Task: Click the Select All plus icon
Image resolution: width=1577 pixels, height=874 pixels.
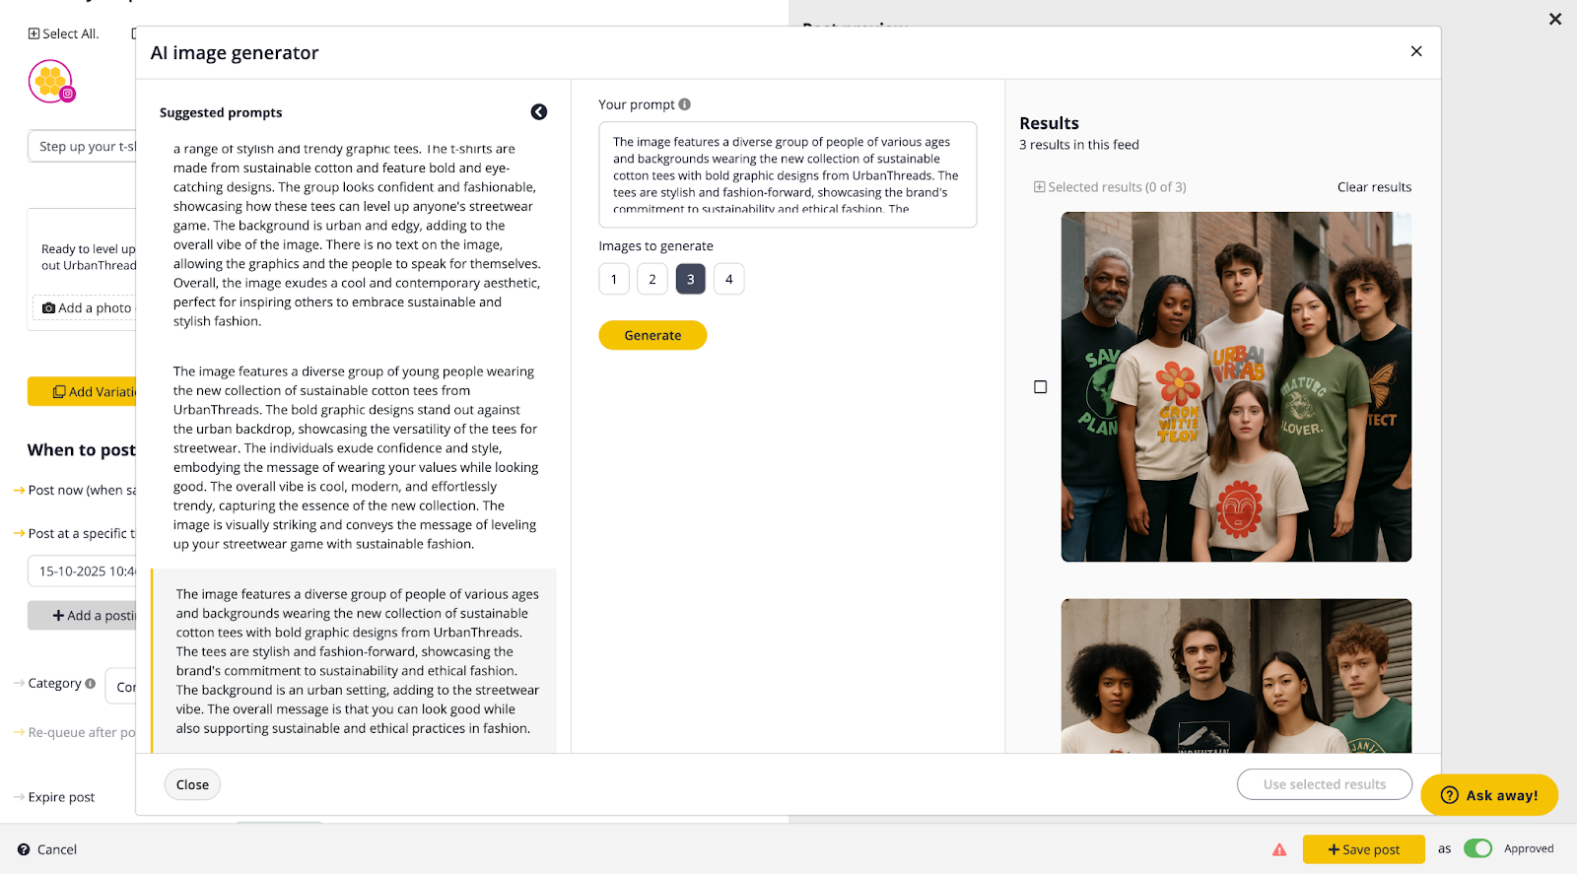Action: click(34, 34)
